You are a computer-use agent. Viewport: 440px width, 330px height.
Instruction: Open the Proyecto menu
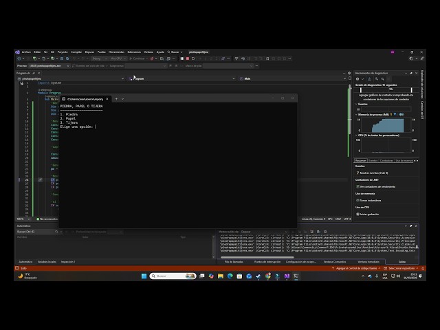63,52
